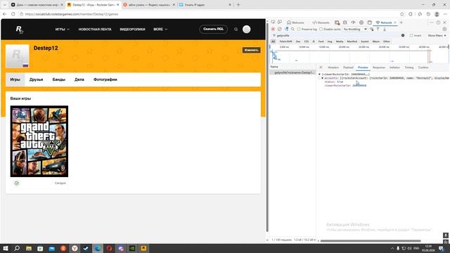This screenshot has width=450, height=253.
Task: Select the Media request type filter
Action: pyautogui.click(x=340, y=41)
